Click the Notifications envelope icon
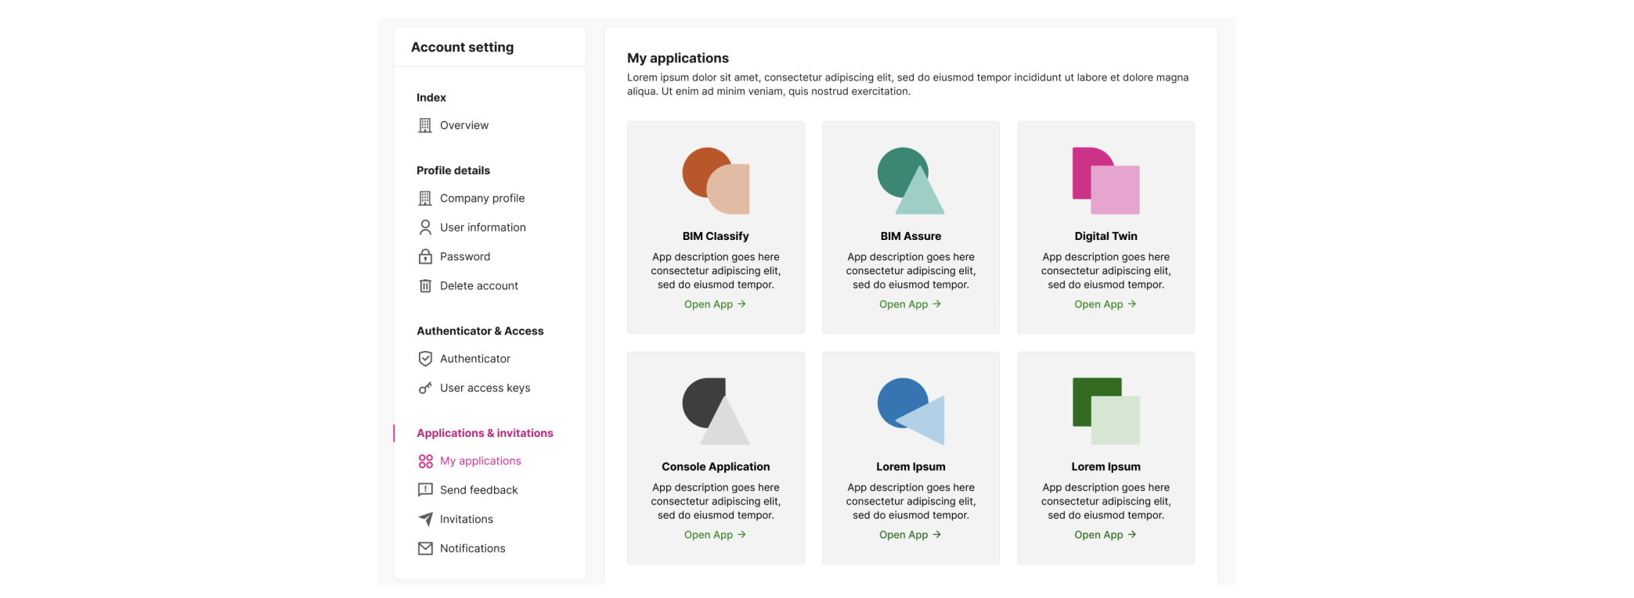1634x598 pixels. tap(425, 549)
